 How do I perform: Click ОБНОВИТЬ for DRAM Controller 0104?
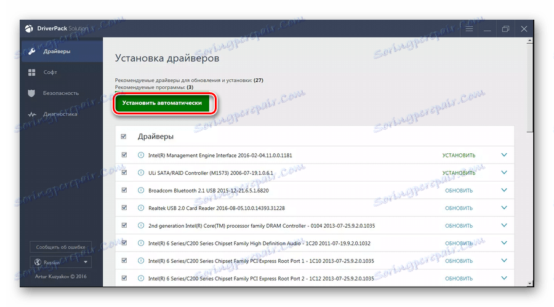459,226
